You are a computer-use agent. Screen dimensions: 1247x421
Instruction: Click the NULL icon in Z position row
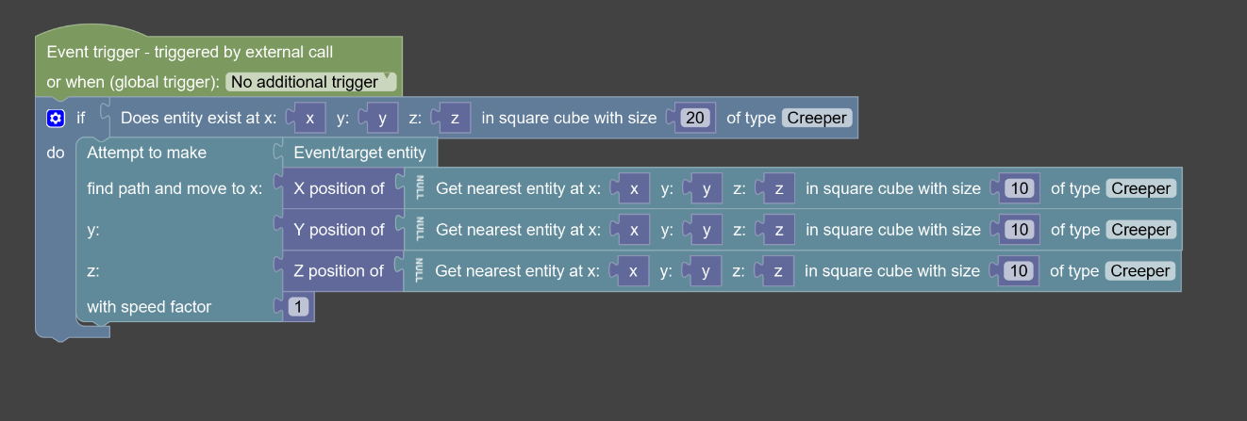419,271
